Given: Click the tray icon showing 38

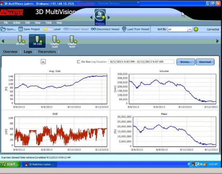Looking at the screenshot, I should [x=199, y=164].
